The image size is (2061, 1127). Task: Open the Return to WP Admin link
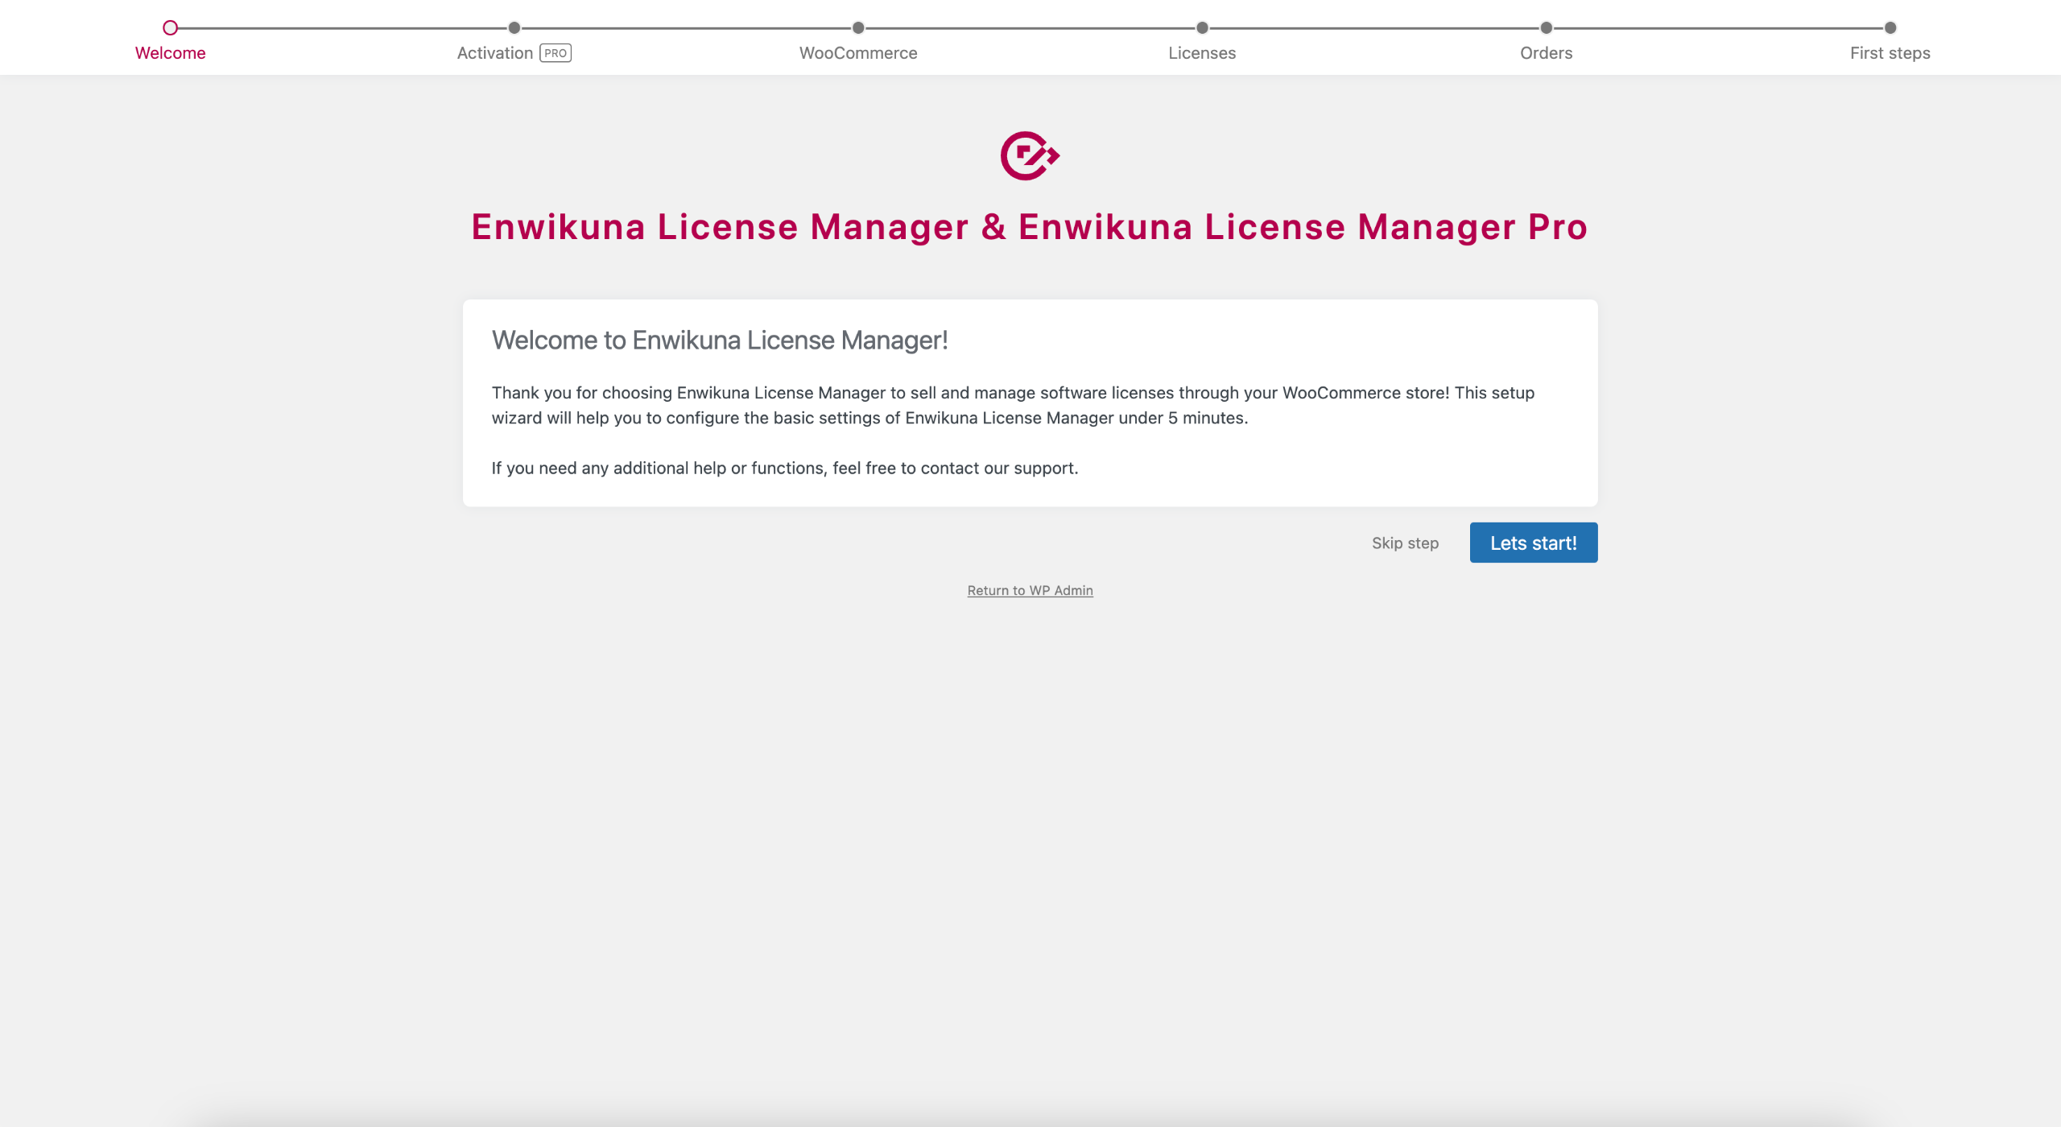click(1030, 590)
